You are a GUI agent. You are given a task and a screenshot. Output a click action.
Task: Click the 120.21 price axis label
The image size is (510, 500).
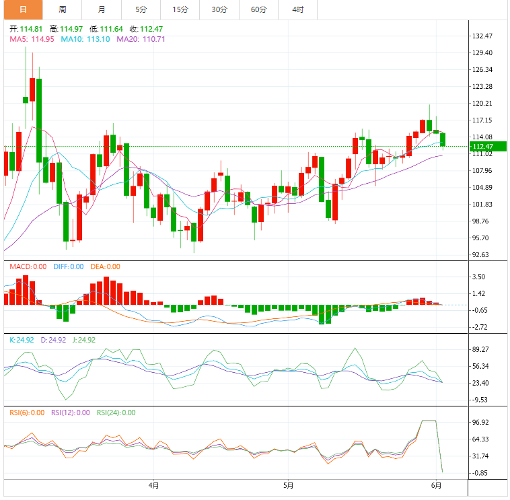(x=482, y=104)
